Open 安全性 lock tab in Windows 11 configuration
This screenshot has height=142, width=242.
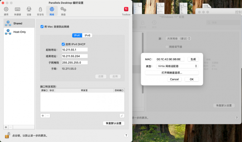(x=143, y=24)
